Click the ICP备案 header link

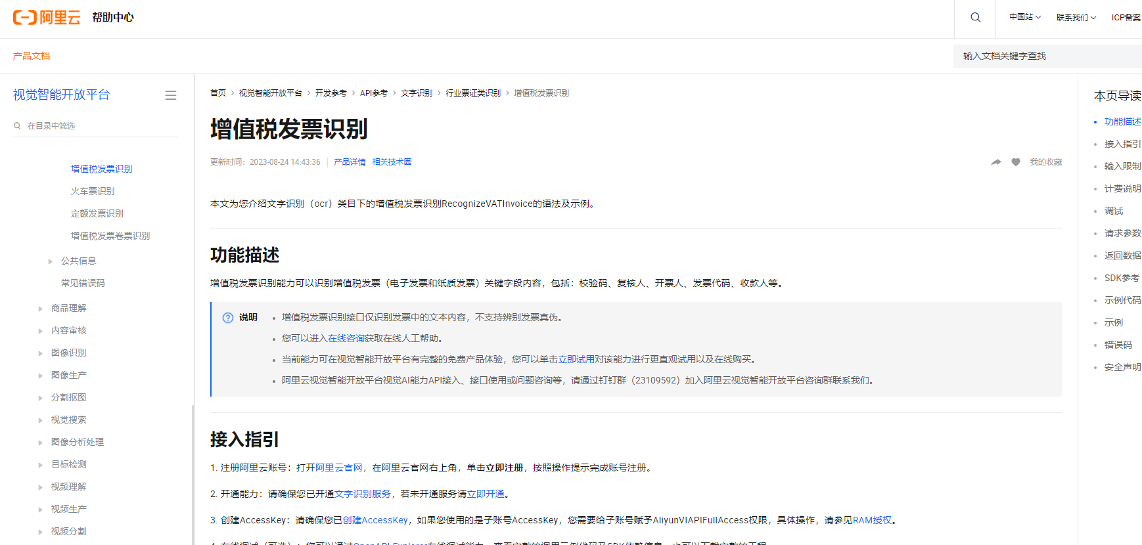point(1126,18)
